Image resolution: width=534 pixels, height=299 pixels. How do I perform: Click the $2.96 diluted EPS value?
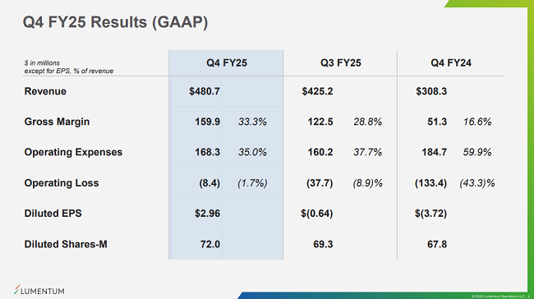click(207, 214)
